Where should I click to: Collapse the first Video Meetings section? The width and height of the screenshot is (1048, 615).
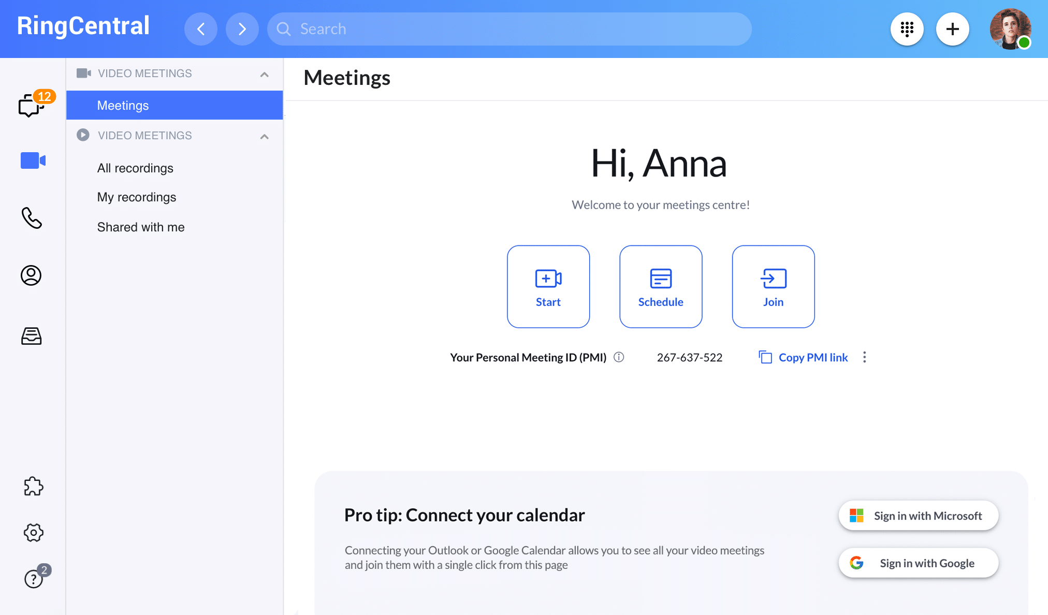point(265,74)
